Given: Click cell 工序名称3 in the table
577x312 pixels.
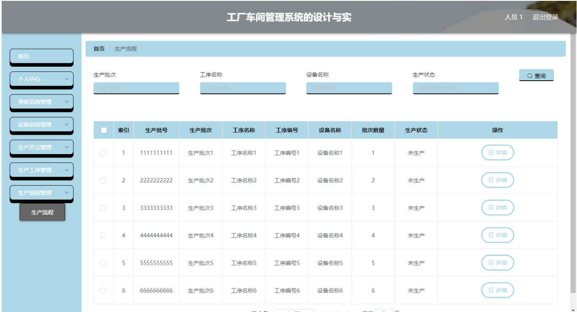Looking at the screenshot, I should click(x=244, y=208).
